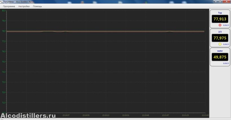The image size is (231, 120).
Task: Click the yellow color circle under 2/3 sensor
Action: tap(220, 44)
